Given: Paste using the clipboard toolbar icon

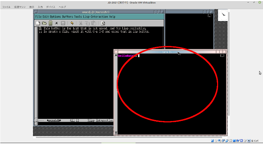Looking at the screenshot, I should (94, 23).
